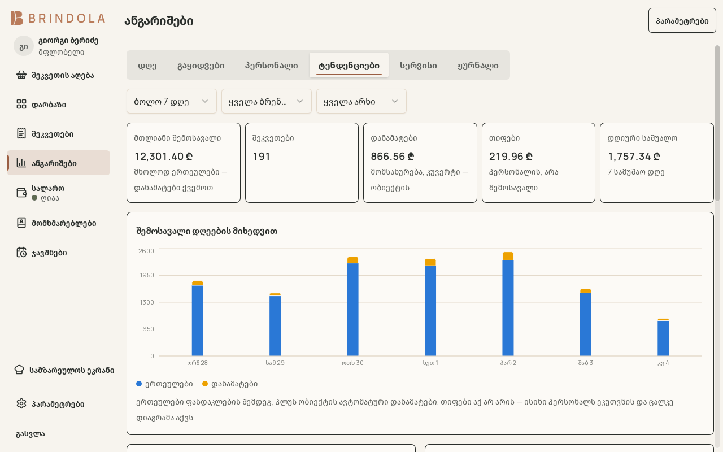Open user avatar გი
This screenshot has height=452, width=723.
coord(24,46)
